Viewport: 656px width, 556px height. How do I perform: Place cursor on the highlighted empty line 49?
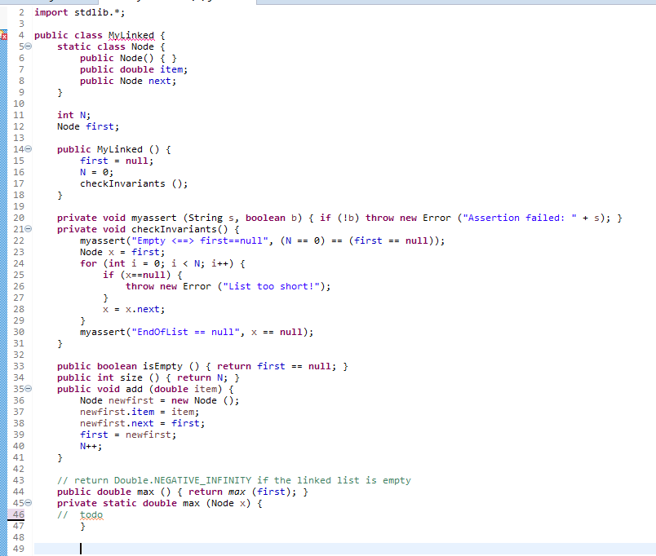345,549
